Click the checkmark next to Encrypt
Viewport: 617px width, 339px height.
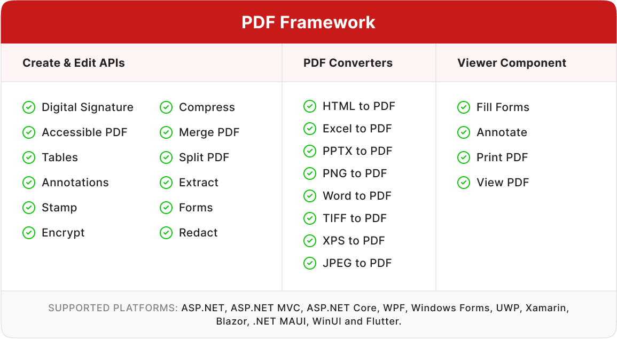pyautogui.click(x=29, y=233)
